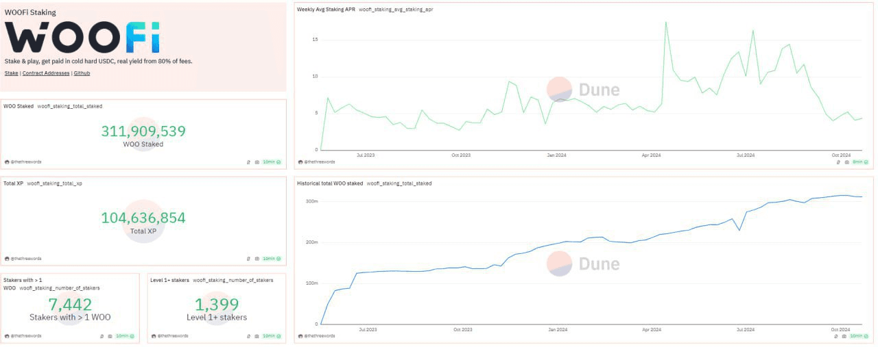Click the July 2024 dip on Historical WOO staked line
Image resolution: width=878 pixels, height=347 pixels.
[x=739, y=230]
